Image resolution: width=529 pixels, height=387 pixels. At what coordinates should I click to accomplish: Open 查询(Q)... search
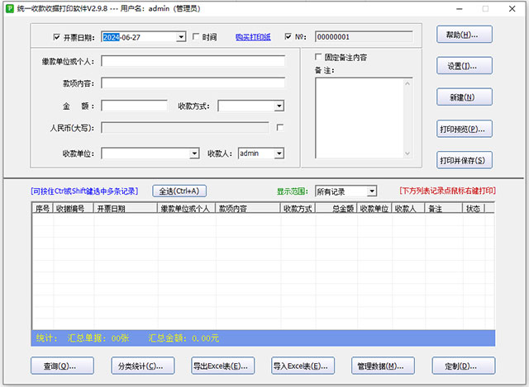tap(63, 366)
